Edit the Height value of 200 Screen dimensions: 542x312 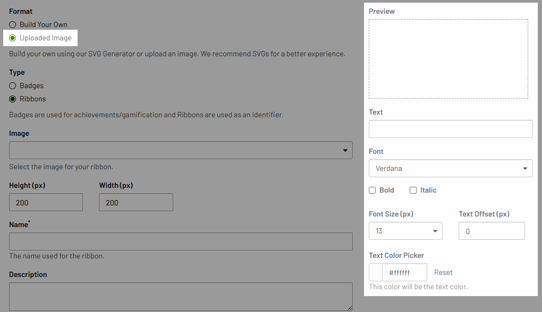click(46, 202)
